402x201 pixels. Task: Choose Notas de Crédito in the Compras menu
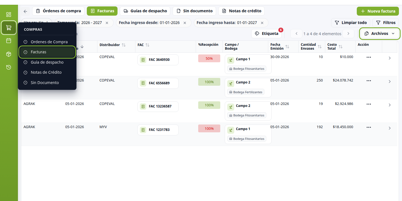coord(47,72)
